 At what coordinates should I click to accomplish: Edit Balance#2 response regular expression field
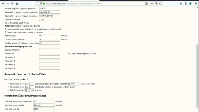tap(49, 12)
